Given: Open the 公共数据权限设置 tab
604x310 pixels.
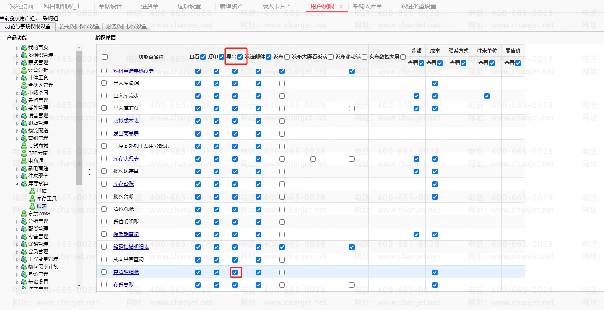Looking at the screenshot, I should [79, 26].
